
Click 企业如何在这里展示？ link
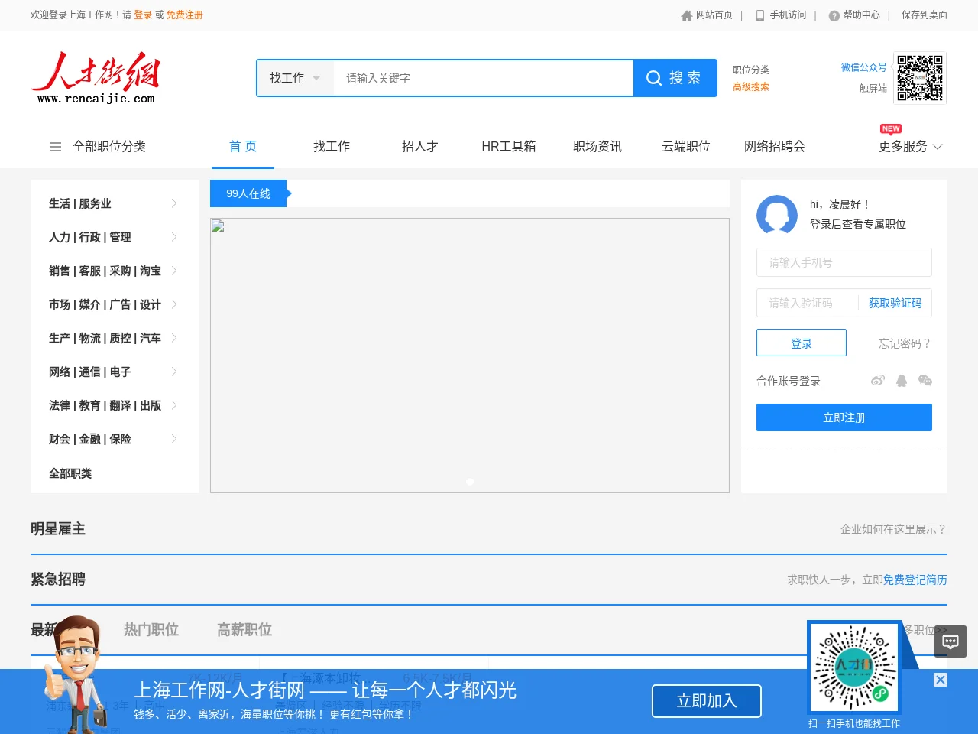tap(894, 529)
